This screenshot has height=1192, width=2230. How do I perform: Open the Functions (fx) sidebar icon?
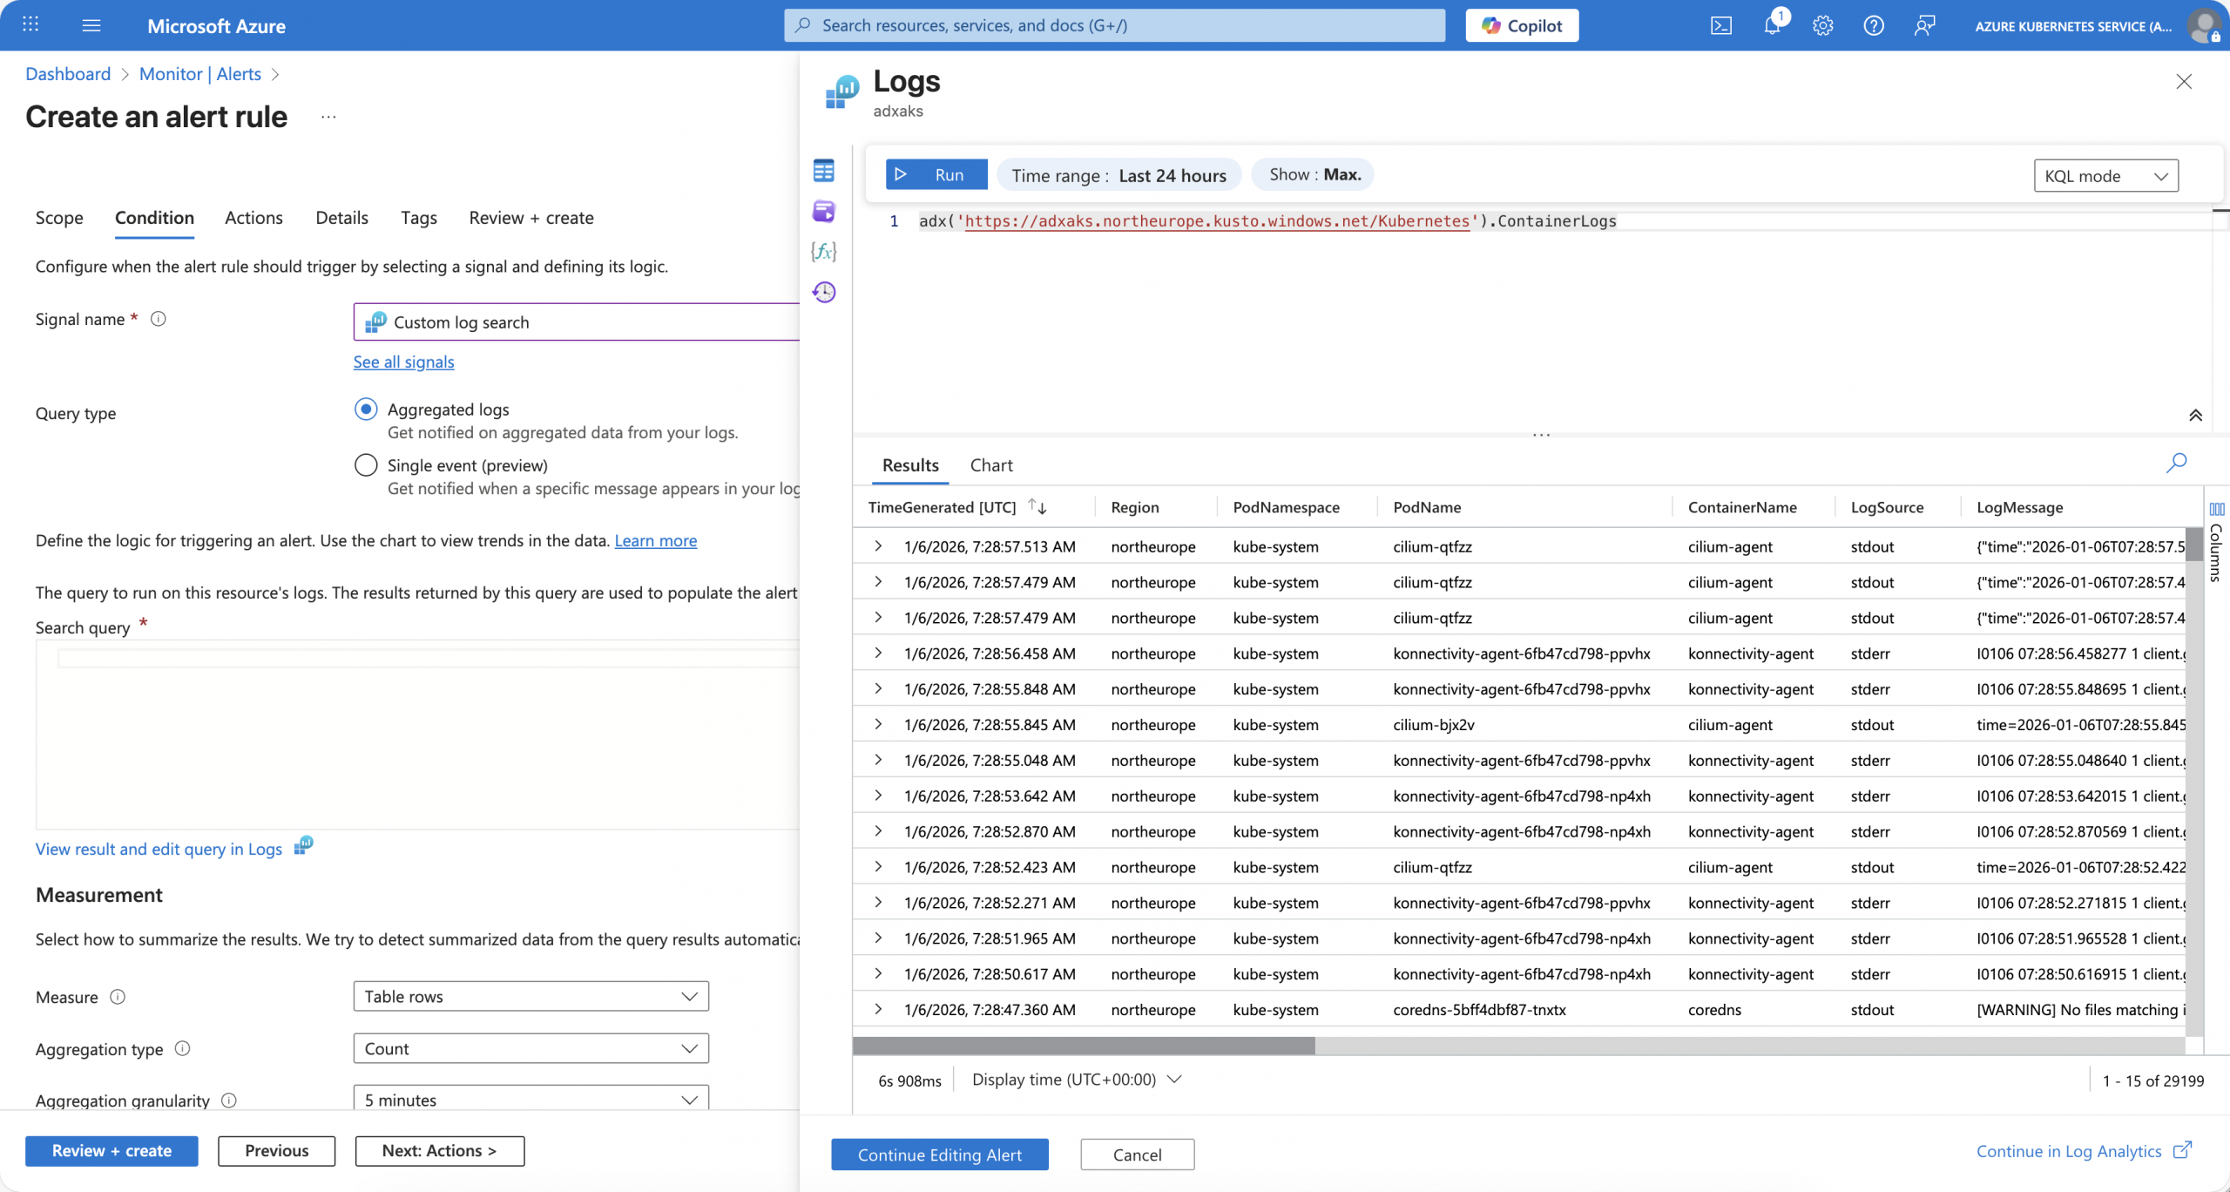click(x=823, y=252)
